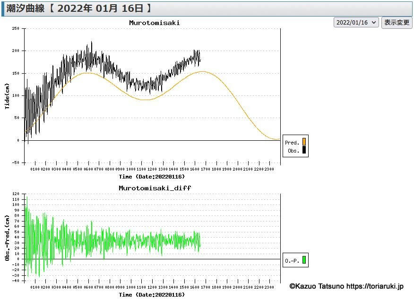Click the 120 tick on the Obs.-Pred. axis
This screenshot has height=299, width=414.
15,194
